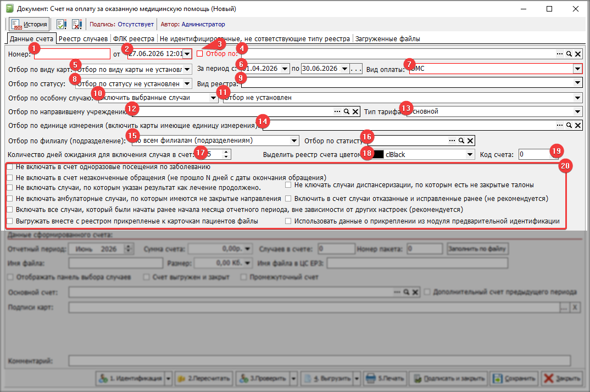This screenshot has width=590, height=392.
Task: Enable the Отбор по checkbox
Action: (x=199, y=54)
